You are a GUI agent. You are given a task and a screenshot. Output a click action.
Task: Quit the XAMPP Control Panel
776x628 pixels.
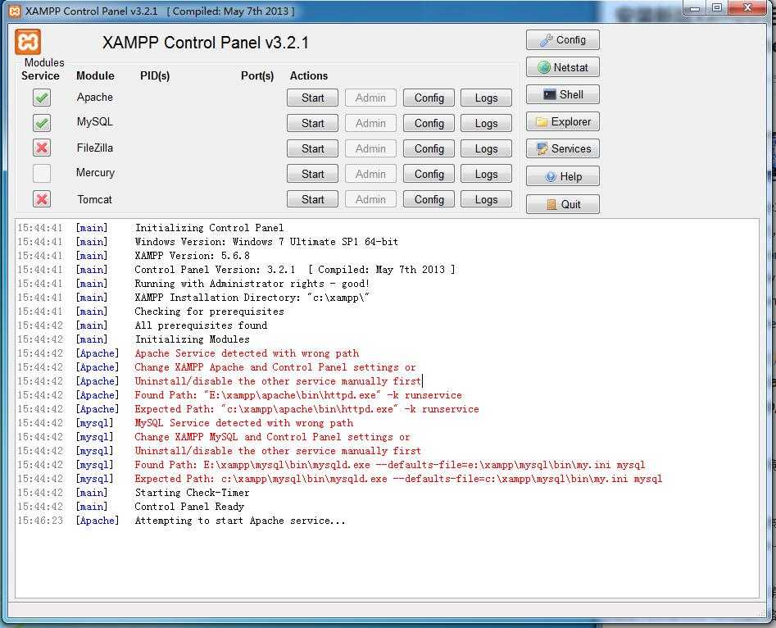563,204
